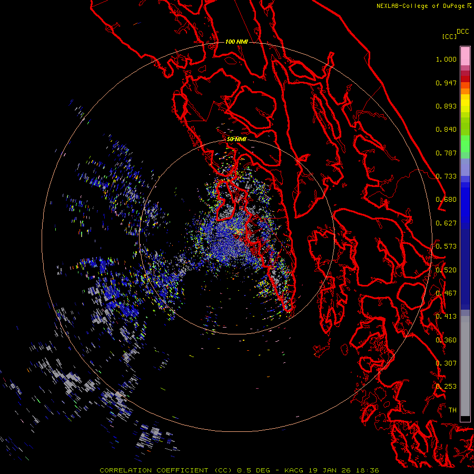
Task: Click the 0.627 legend value
Action: click(446, 223)
